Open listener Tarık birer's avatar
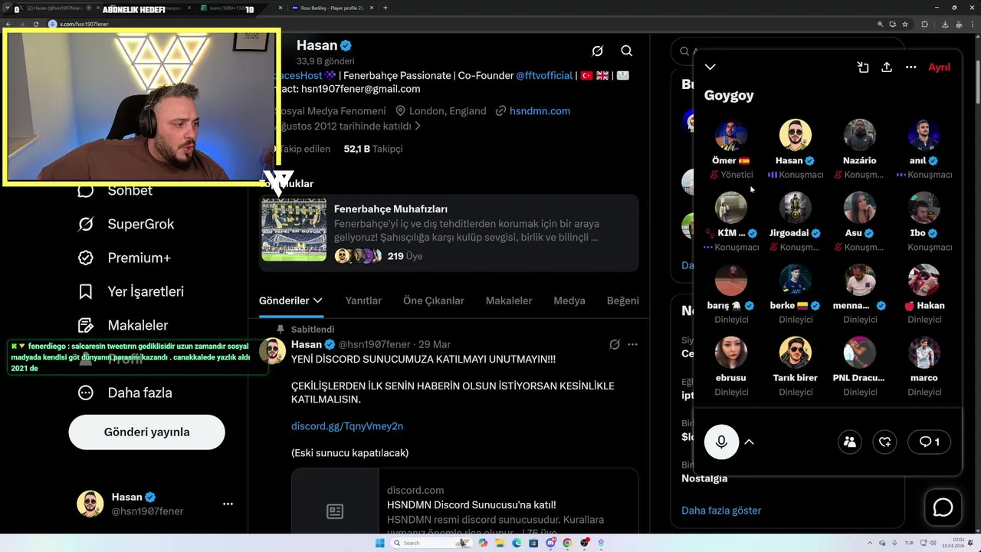Viewport: 981px width, 552px height. tap(795, 352)
